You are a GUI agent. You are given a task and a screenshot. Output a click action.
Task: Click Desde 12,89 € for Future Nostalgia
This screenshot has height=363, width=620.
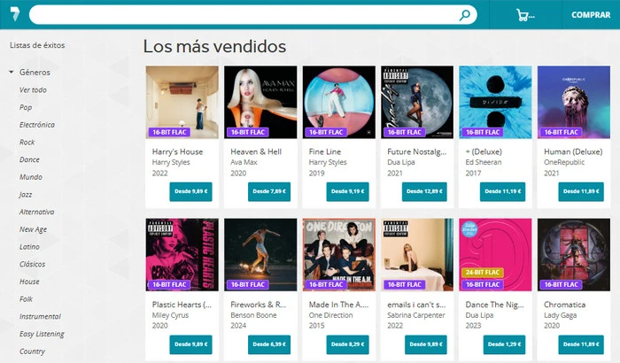(424, 191)
